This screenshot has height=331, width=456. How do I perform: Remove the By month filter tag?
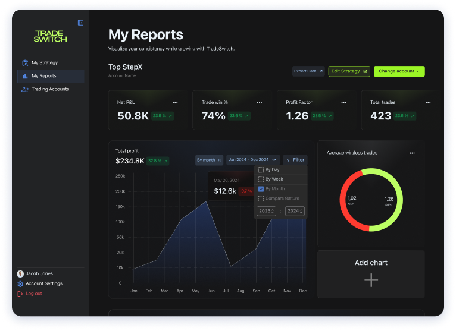tap(219, 160)
